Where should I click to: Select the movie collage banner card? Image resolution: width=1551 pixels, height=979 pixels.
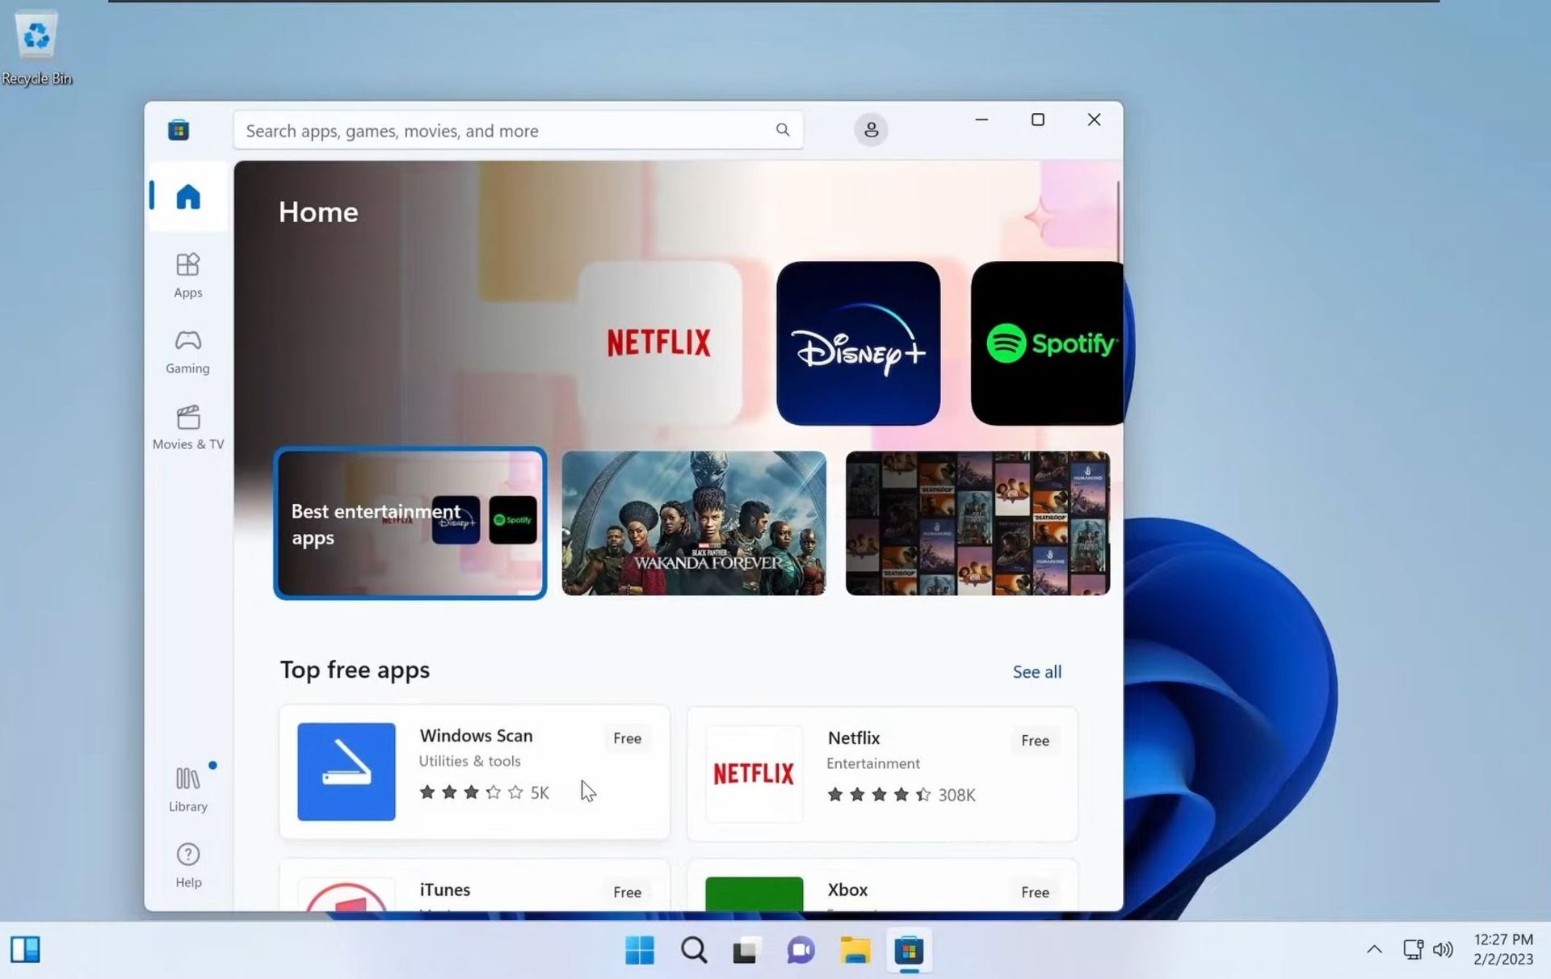[x=977, y=523]
